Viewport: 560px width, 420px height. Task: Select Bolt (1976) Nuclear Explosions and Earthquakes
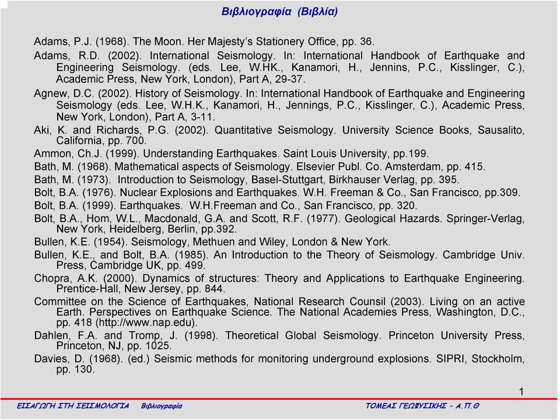coord(277,193)
